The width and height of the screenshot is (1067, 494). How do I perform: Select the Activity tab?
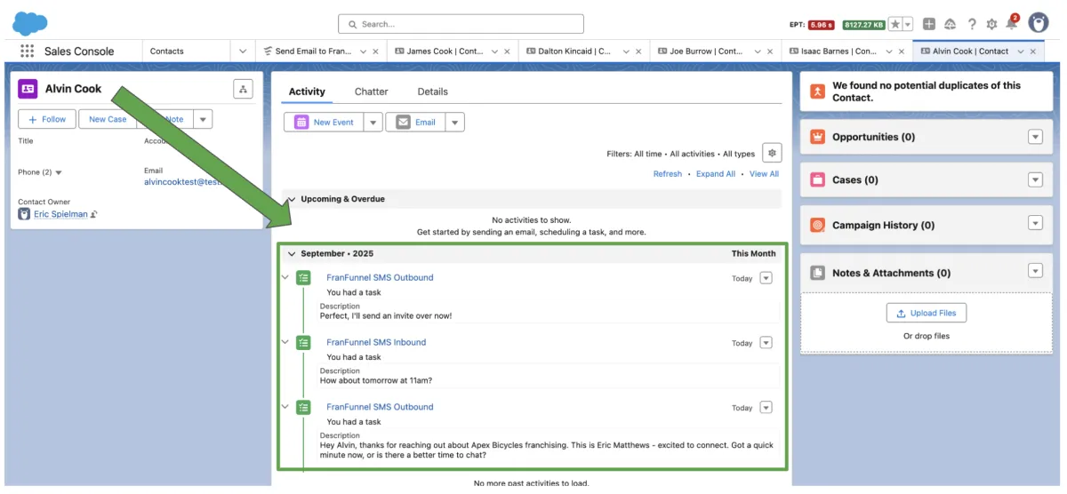(307, 92)
